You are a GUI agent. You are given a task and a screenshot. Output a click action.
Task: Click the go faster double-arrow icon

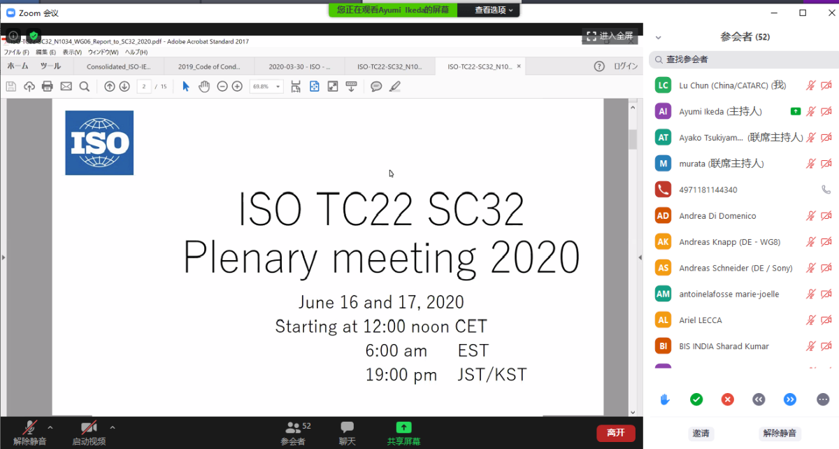pyautogui.click(x=790, y=399)
